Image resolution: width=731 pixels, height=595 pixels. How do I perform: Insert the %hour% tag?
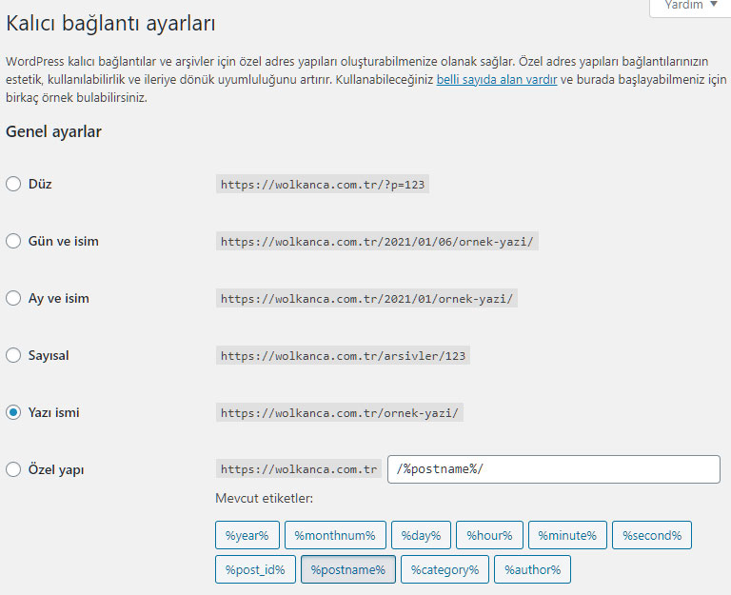pyautogui.click(x=489, y=535)
